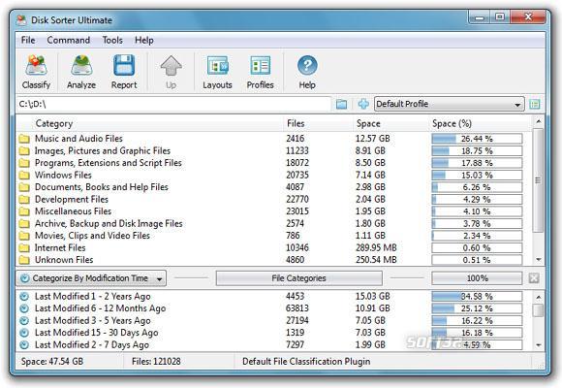Start disk analysis with Analyze icon
This screenshot has width=562, height=388.
[81, 65]
